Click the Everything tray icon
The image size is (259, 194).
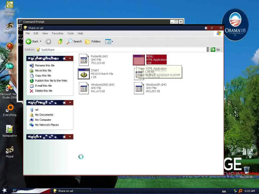pyautogui.click(x=240, y=191)
